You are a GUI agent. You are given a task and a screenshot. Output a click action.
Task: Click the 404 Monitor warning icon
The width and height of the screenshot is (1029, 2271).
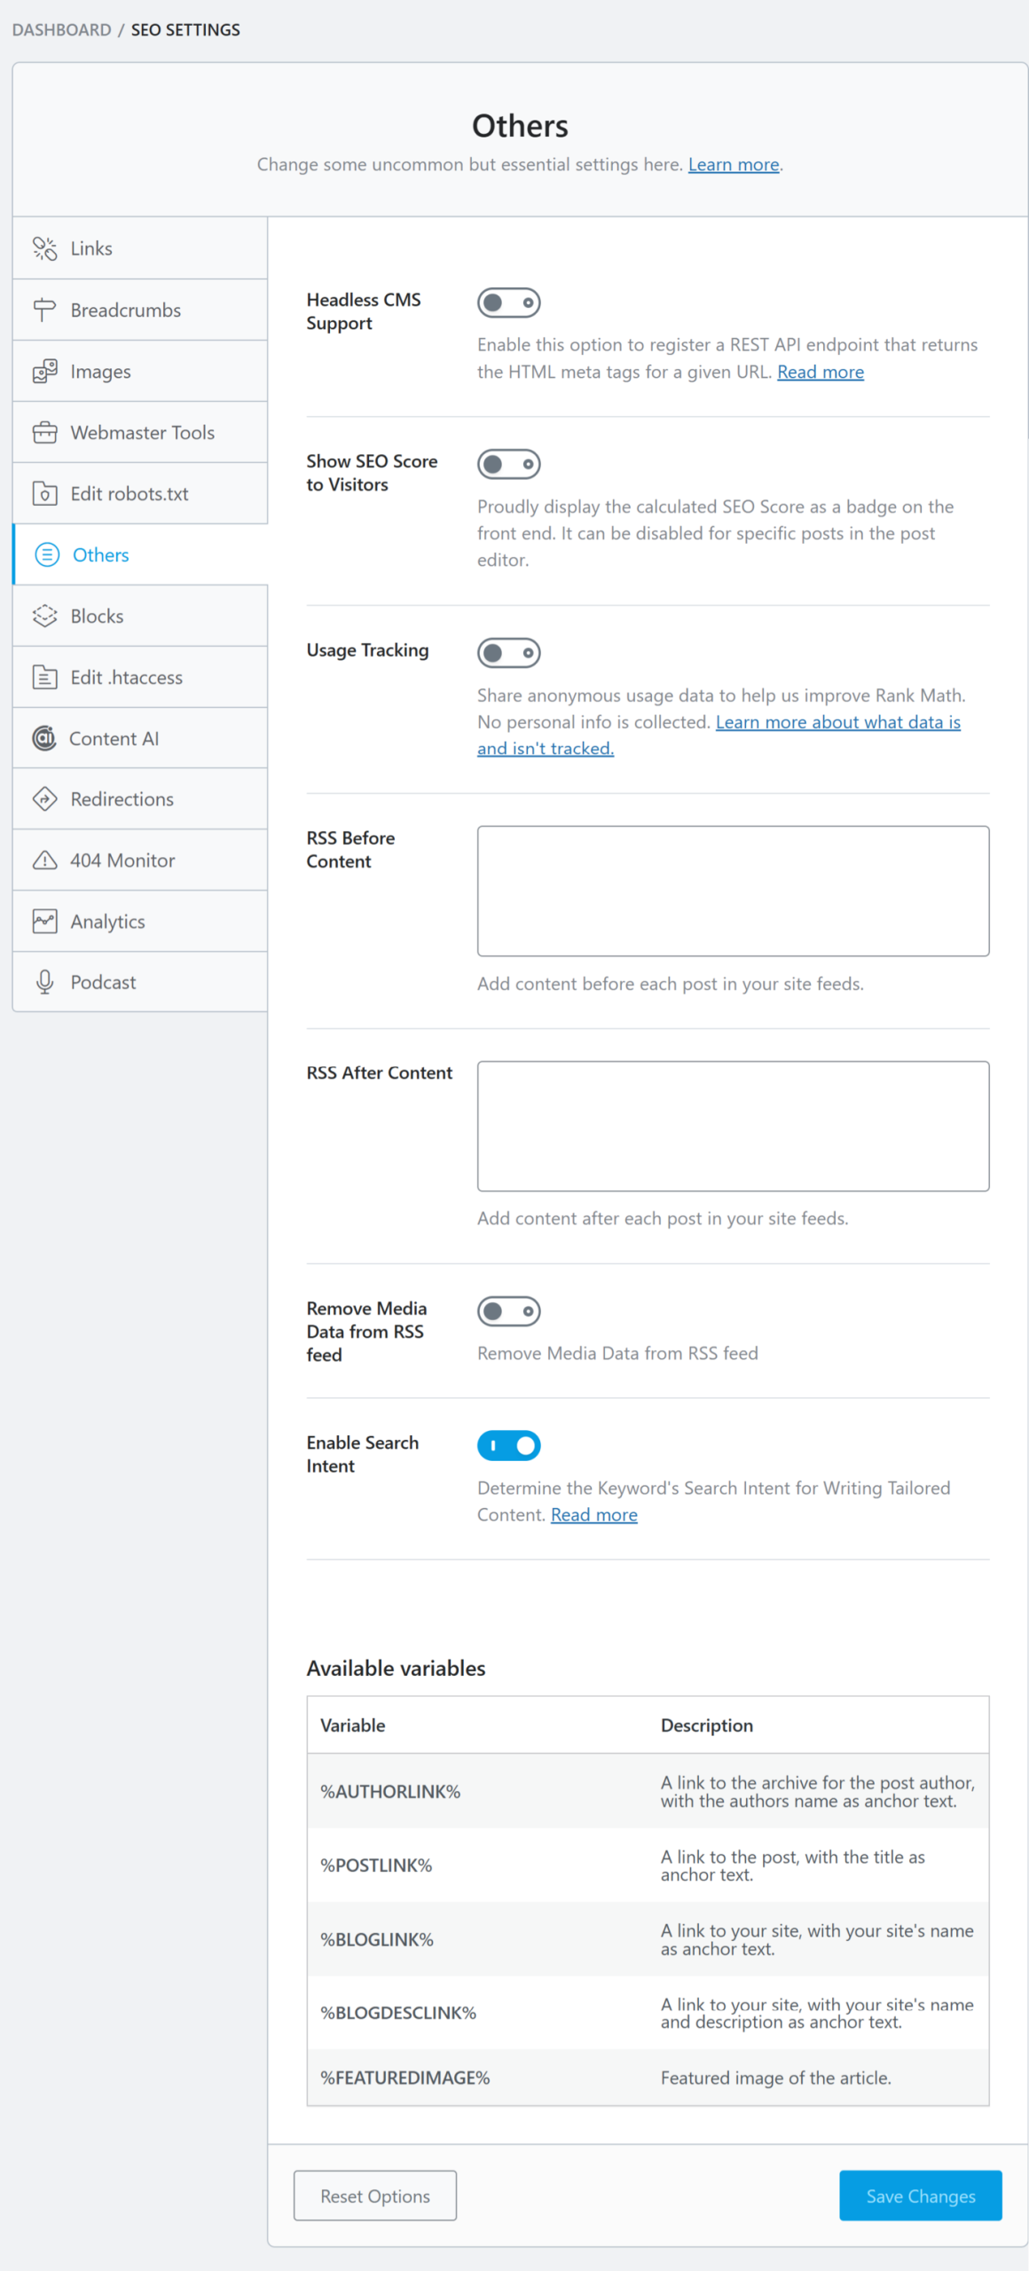pyautogui.click(x=44, y=860)
